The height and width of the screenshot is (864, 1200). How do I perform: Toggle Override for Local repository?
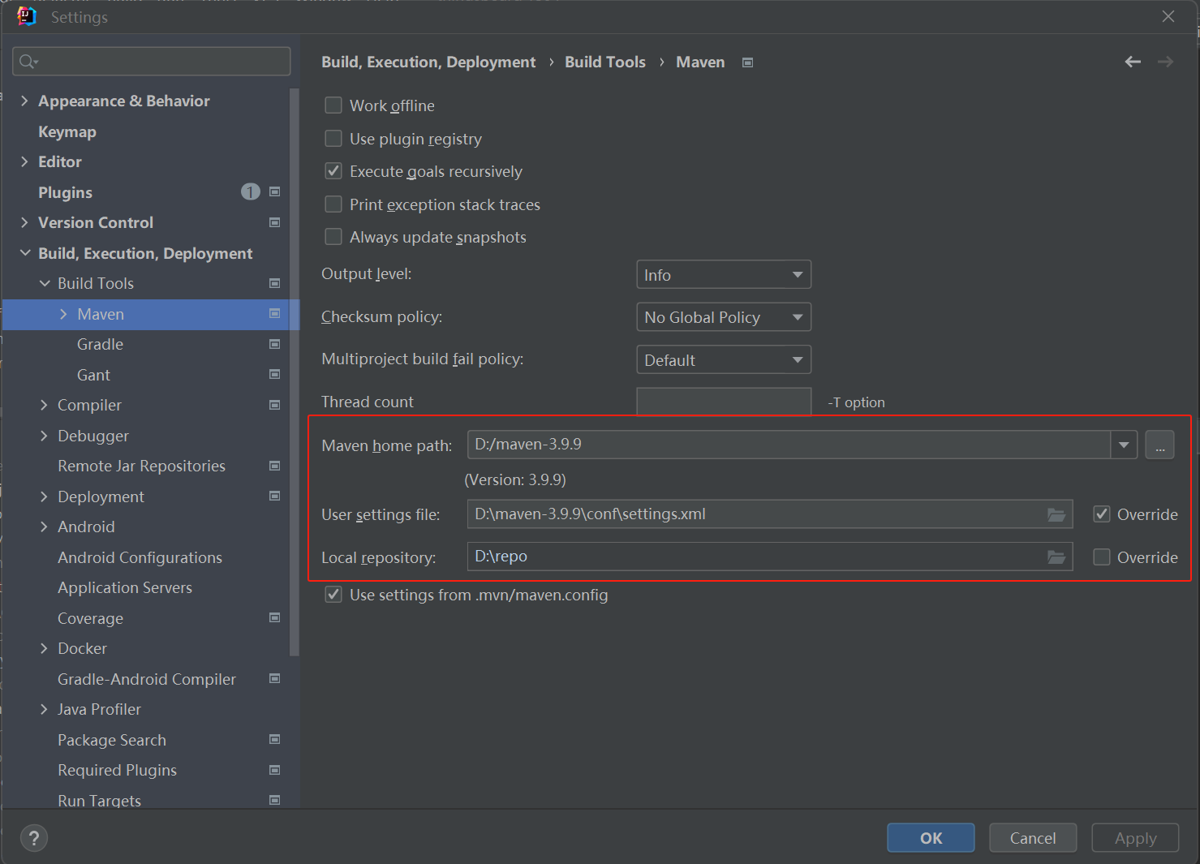pos(1102,557)
